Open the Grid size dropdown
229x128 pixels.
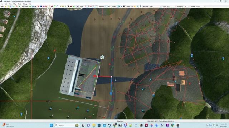tap(171, 6)
